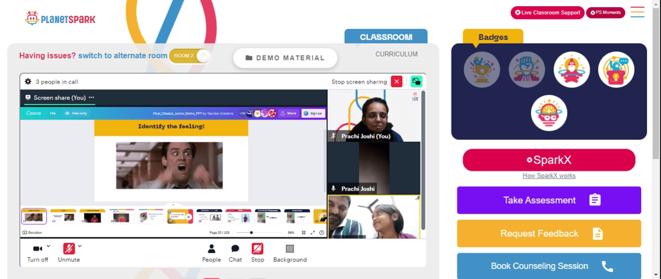Select slide thumbnail 22
The image size is (661, 279).
[x=34, y=216]
